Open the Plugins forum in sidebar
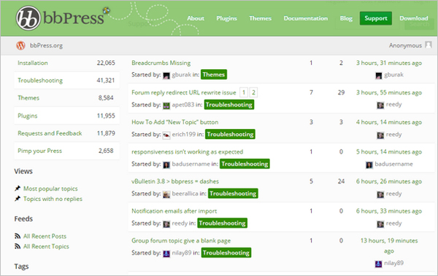This screenshot has width=438, height=276. pyautogui.click(x=28, y=116)
